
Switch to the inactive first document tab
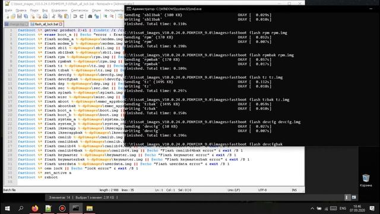coord(16,24)
